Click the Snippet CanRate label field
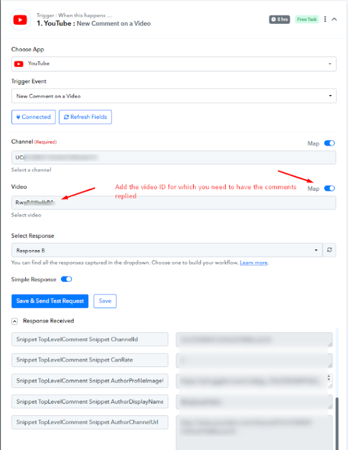 pyautogui.click(x=90, y=360)
